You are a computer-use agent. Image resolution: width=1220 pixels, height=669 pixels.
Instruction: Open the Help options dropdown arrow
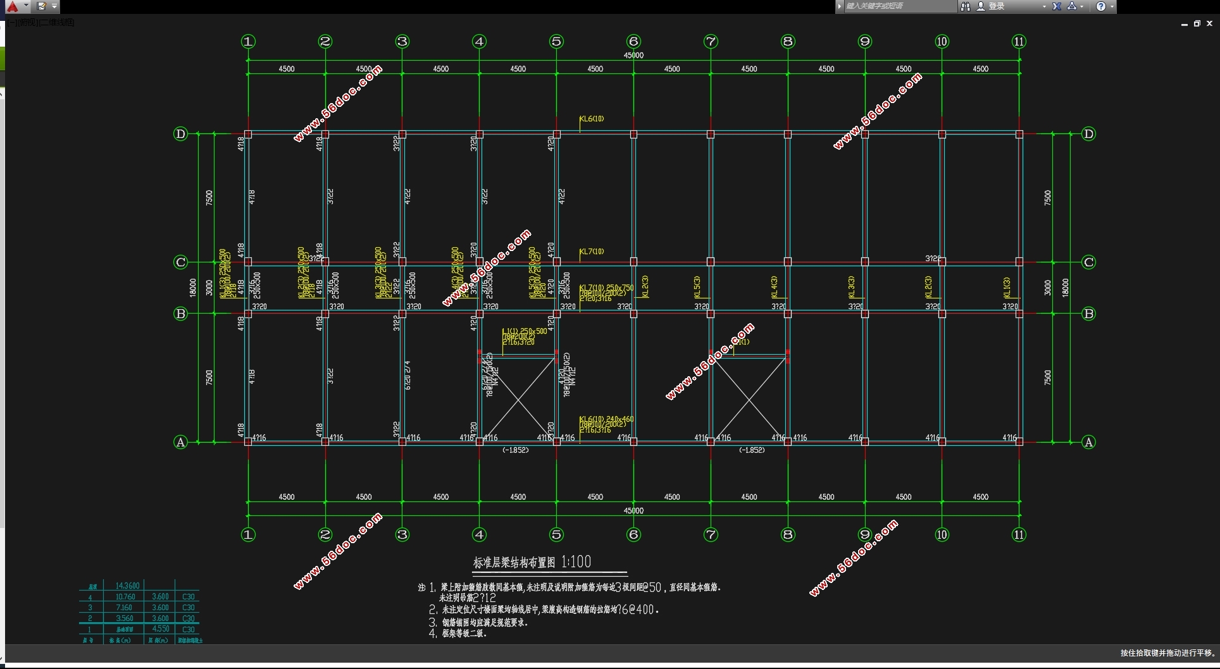1112,6
